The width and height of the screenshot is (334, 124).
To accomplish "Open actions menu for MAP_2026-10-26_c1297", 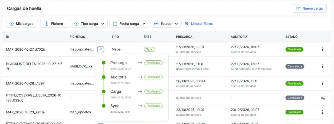I will coord(323,83).
